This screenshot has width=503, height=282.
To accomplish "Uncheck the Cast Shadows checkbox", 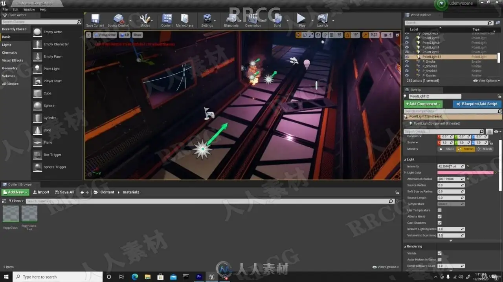I will click(x=439, y=223).
